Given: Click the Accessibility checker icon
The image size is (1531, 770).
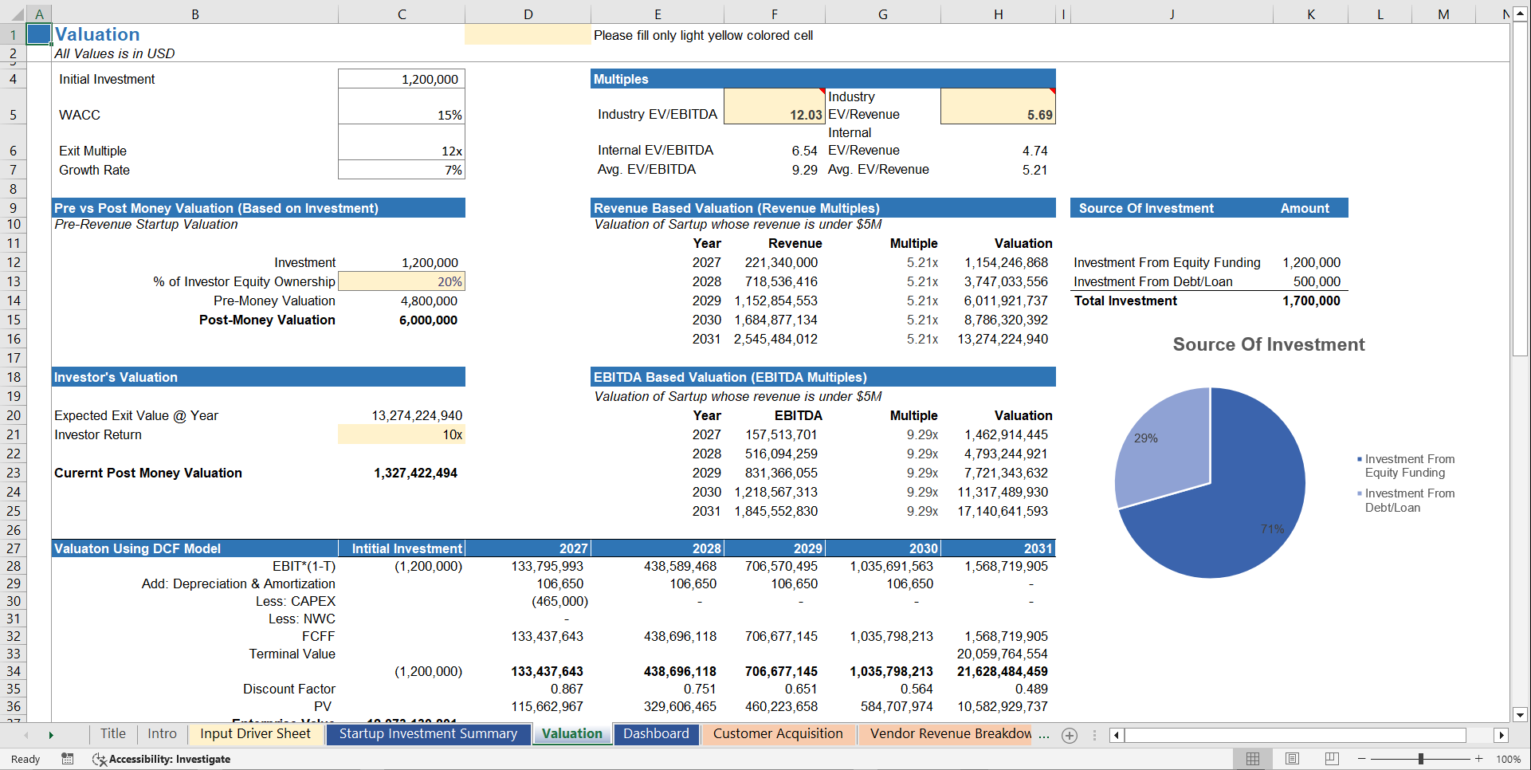Looking at the screenshot, I should pyautogui.click(x=100, y=759).
